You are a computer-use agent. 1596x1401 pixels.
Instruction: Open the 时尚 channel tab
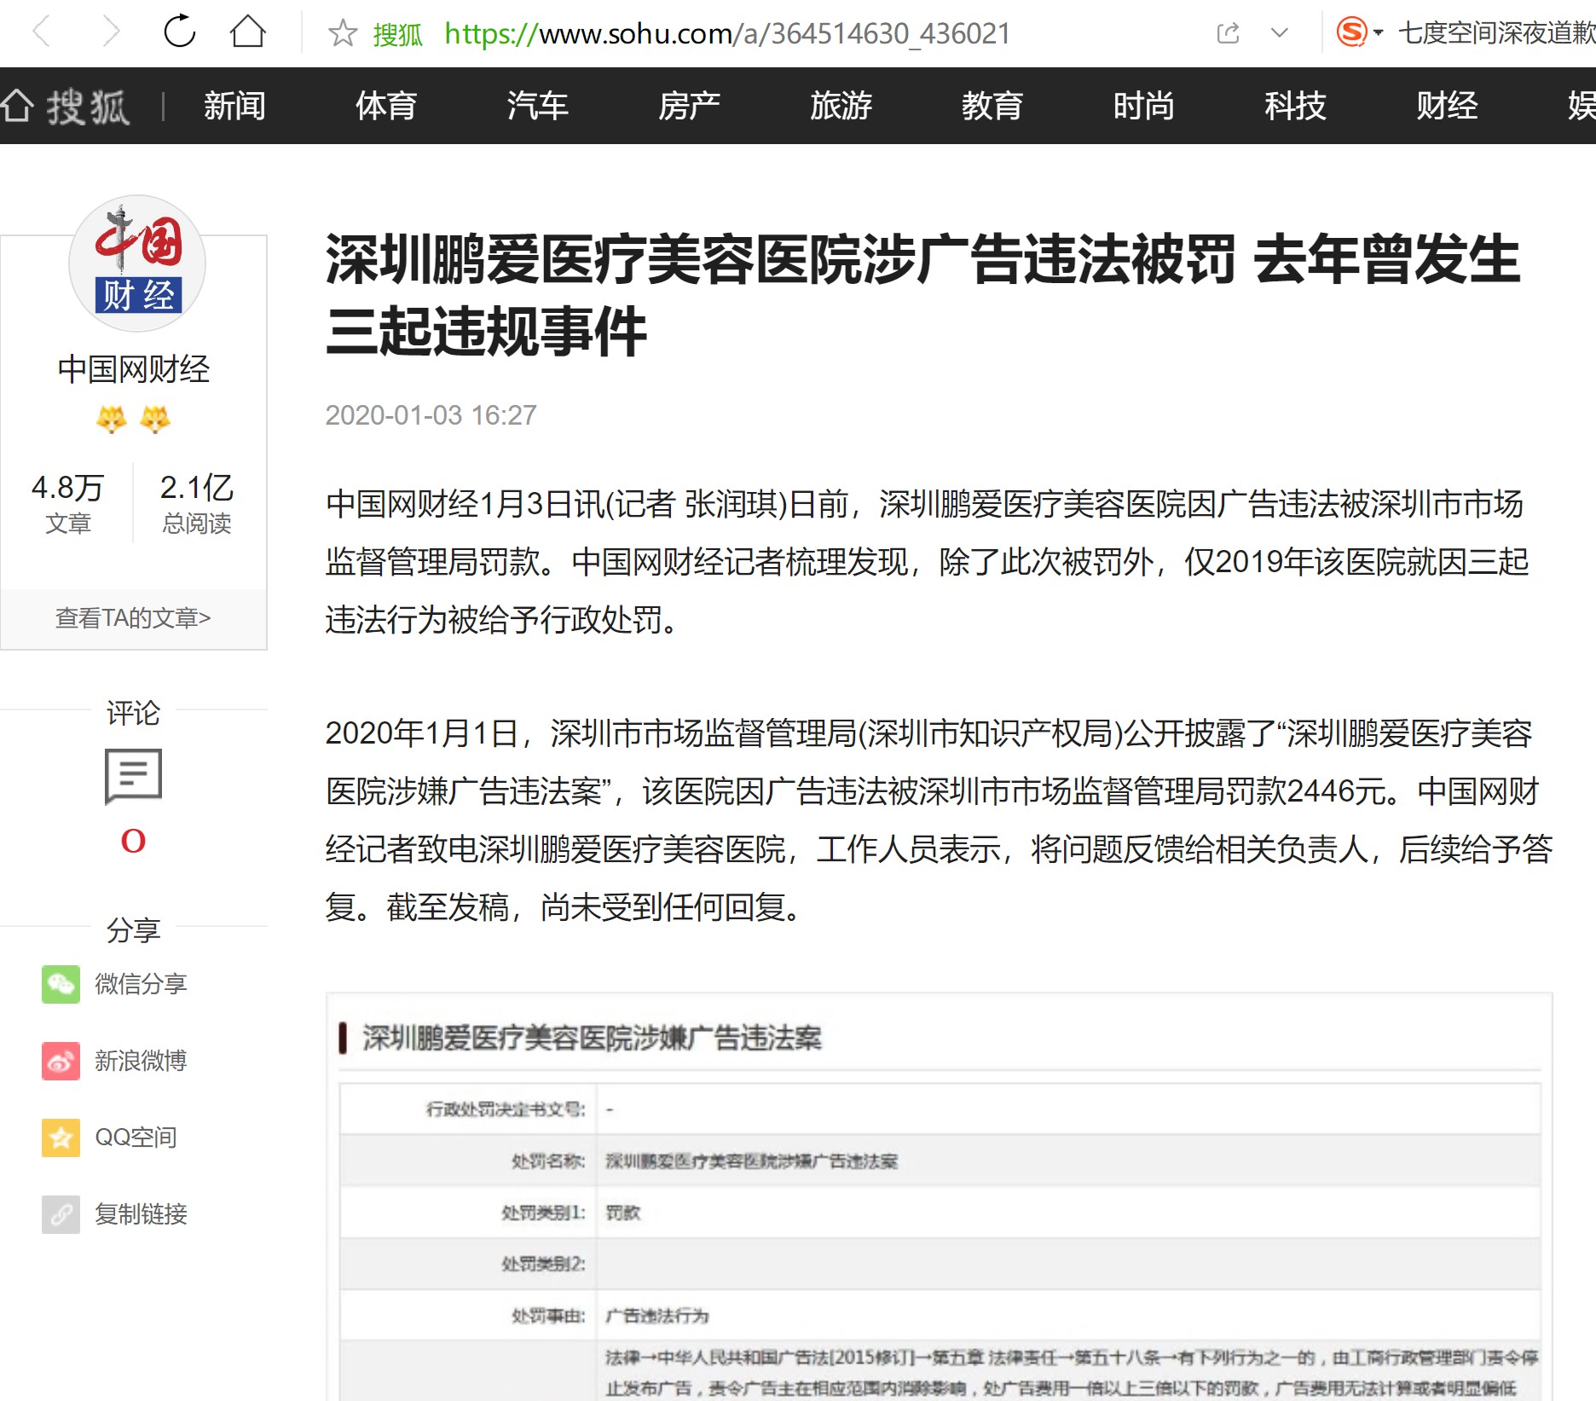point(1143,106)
